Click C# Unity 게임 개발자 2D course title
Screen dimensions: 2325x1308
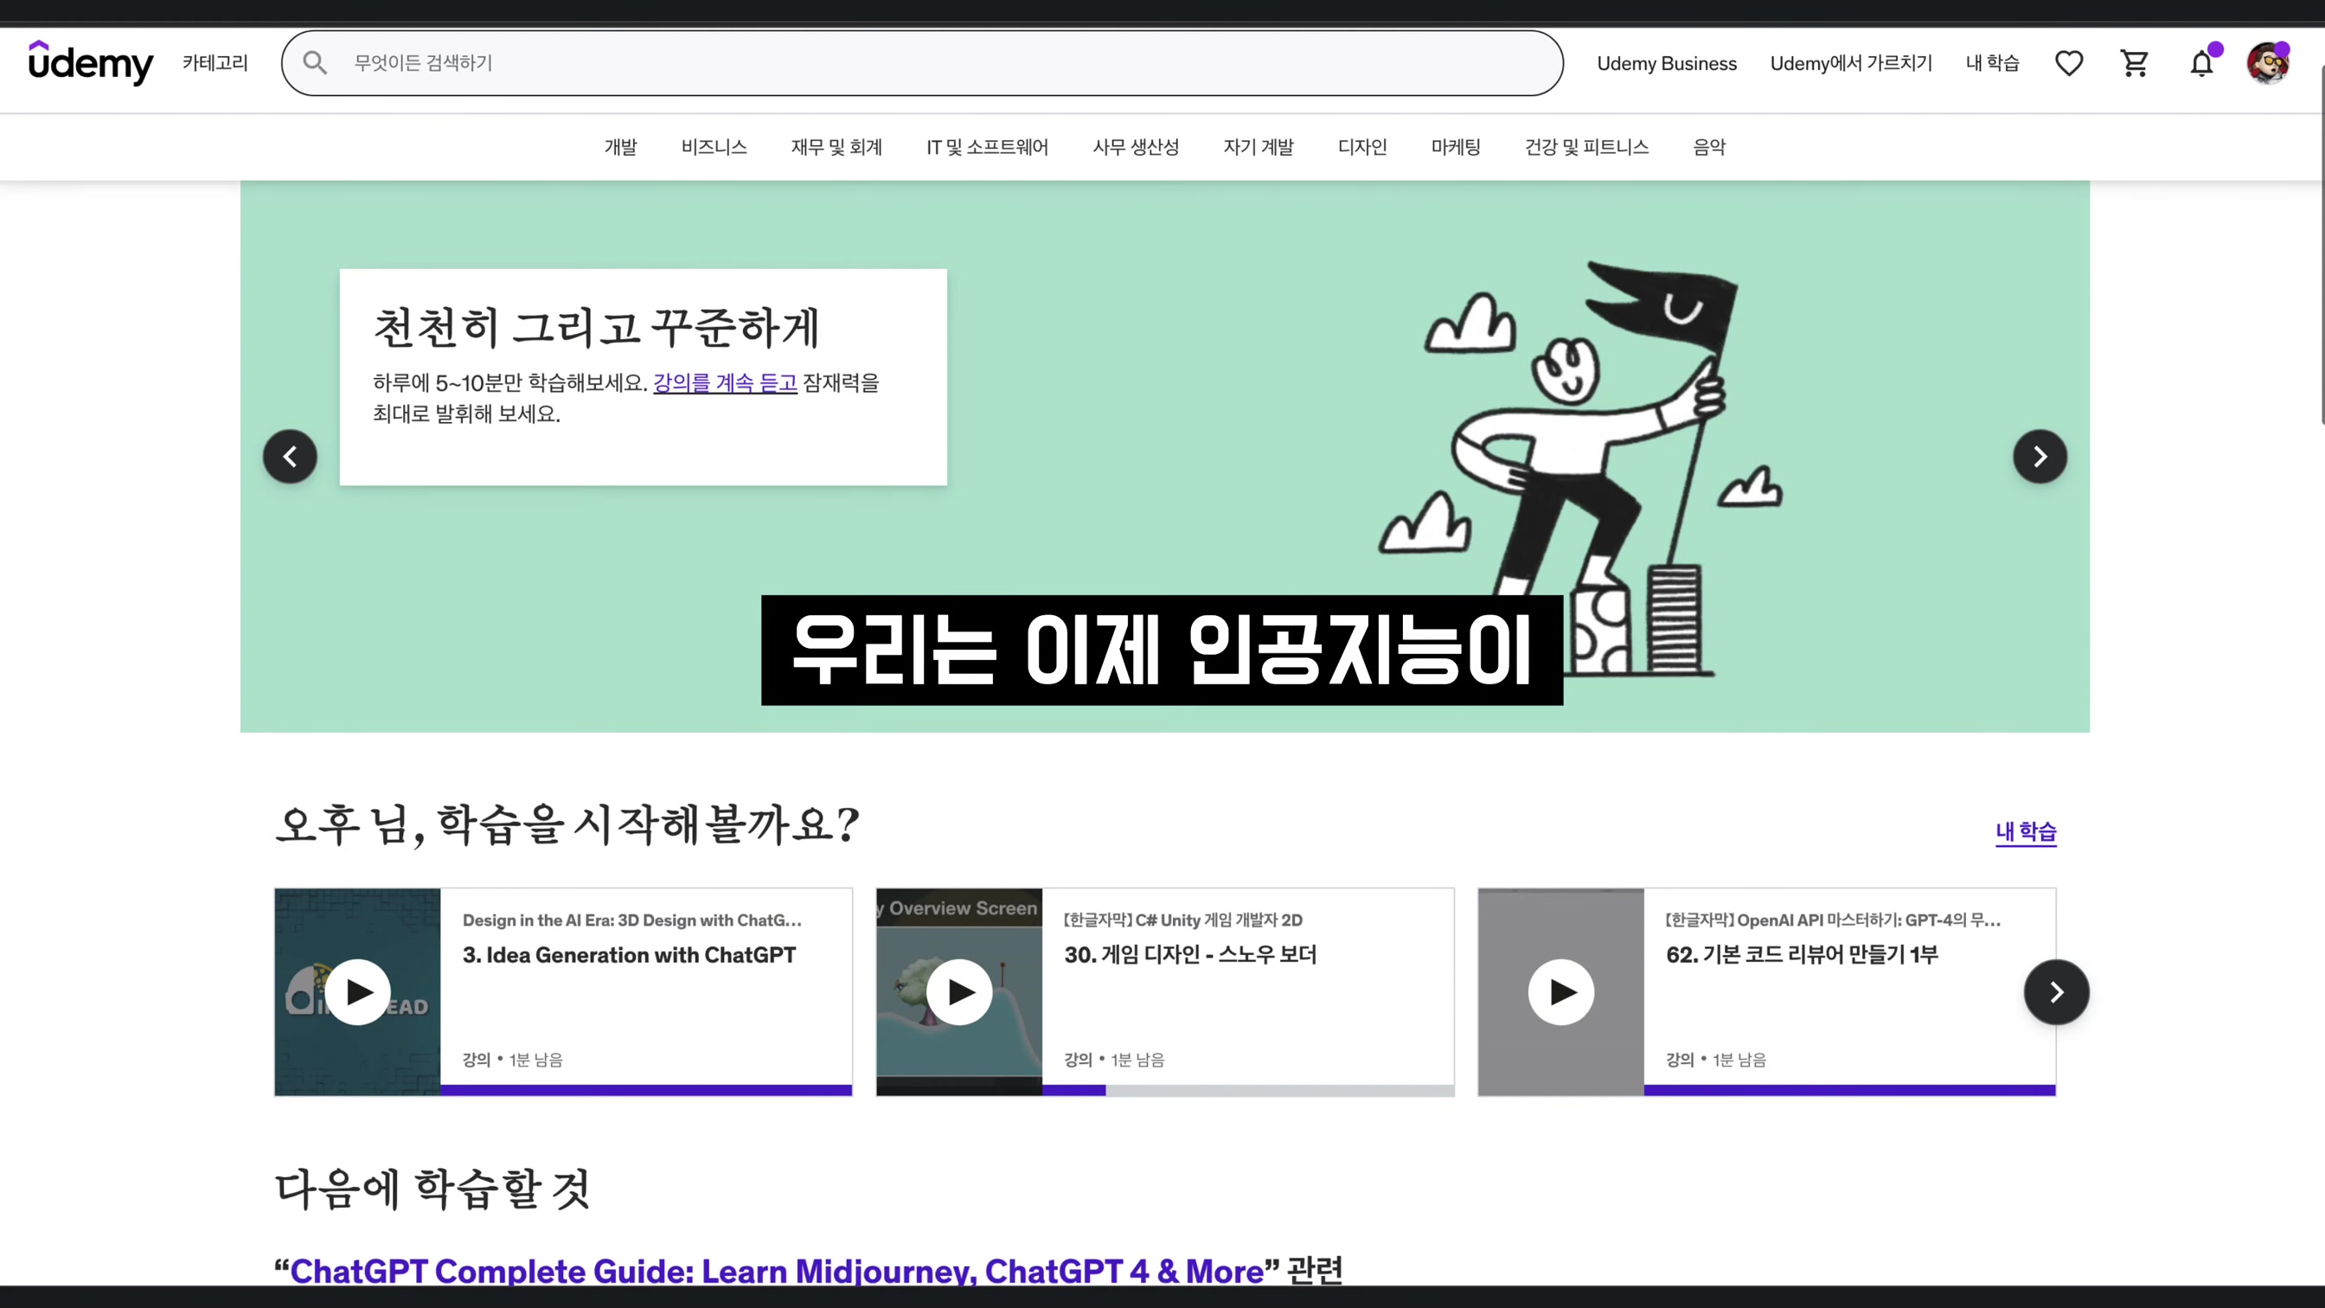(1182, 920)
